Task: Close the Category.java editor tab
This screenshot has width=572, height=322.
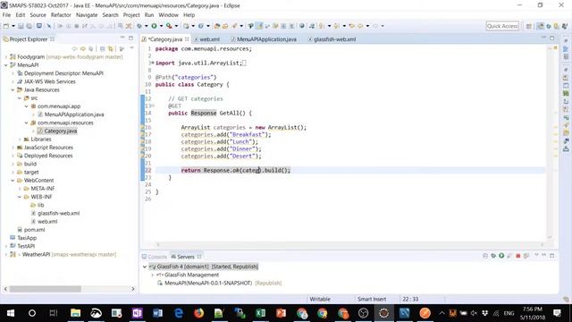Action: point(187,39)
